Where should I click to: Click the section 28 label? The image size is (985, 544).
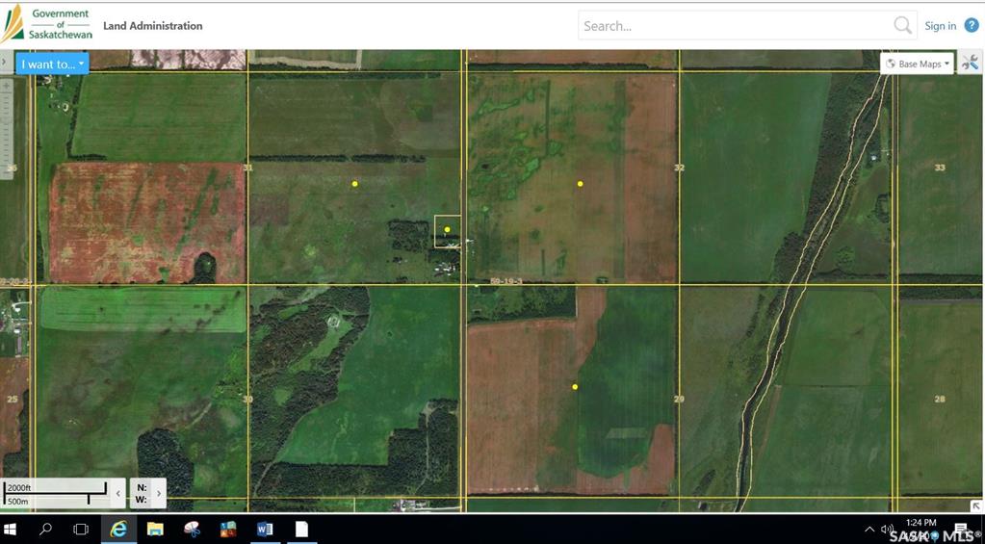pos(940,399)
